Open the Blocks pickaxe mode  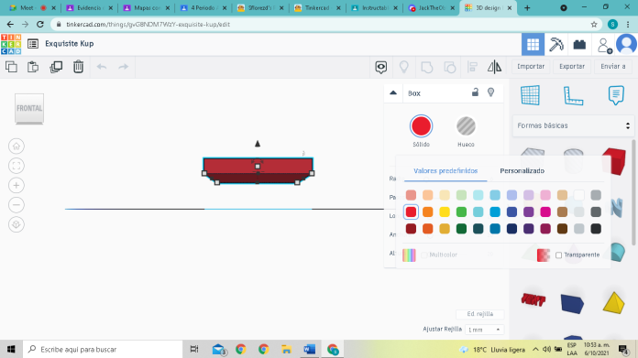pyautogui.click(x=556, y=44)
